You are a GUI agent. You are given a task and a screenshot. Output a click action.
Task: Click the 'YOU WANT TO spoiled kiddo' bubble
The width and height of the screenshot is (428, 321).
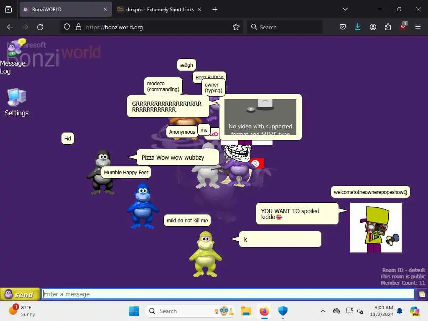[x=297, y=214]
